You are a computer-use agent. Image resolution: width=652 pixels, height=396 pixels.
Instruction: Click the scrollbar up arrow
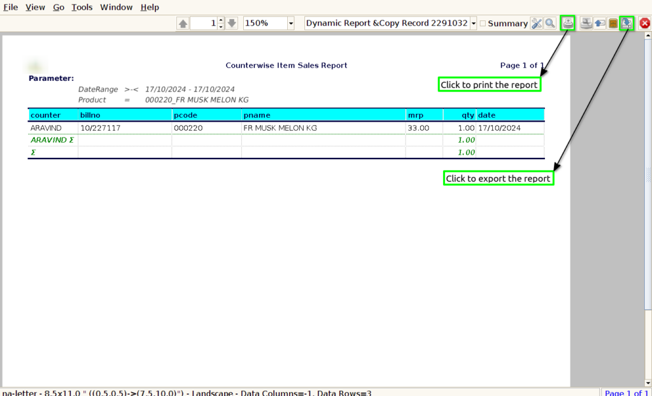pyautogui.click(x=648, y=36)
